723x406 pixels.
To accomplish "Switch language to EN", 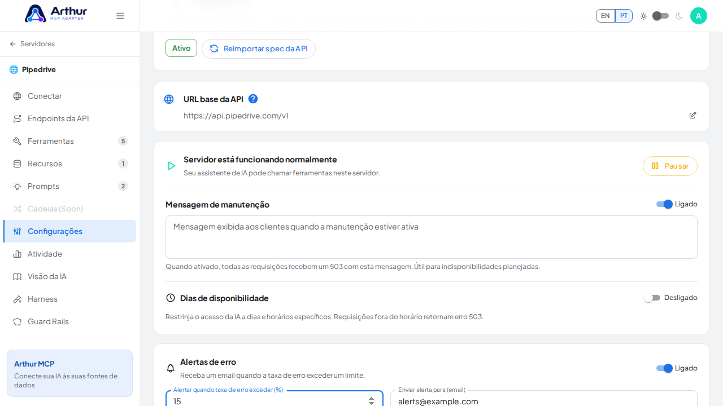I will click(x=606, y=16).
